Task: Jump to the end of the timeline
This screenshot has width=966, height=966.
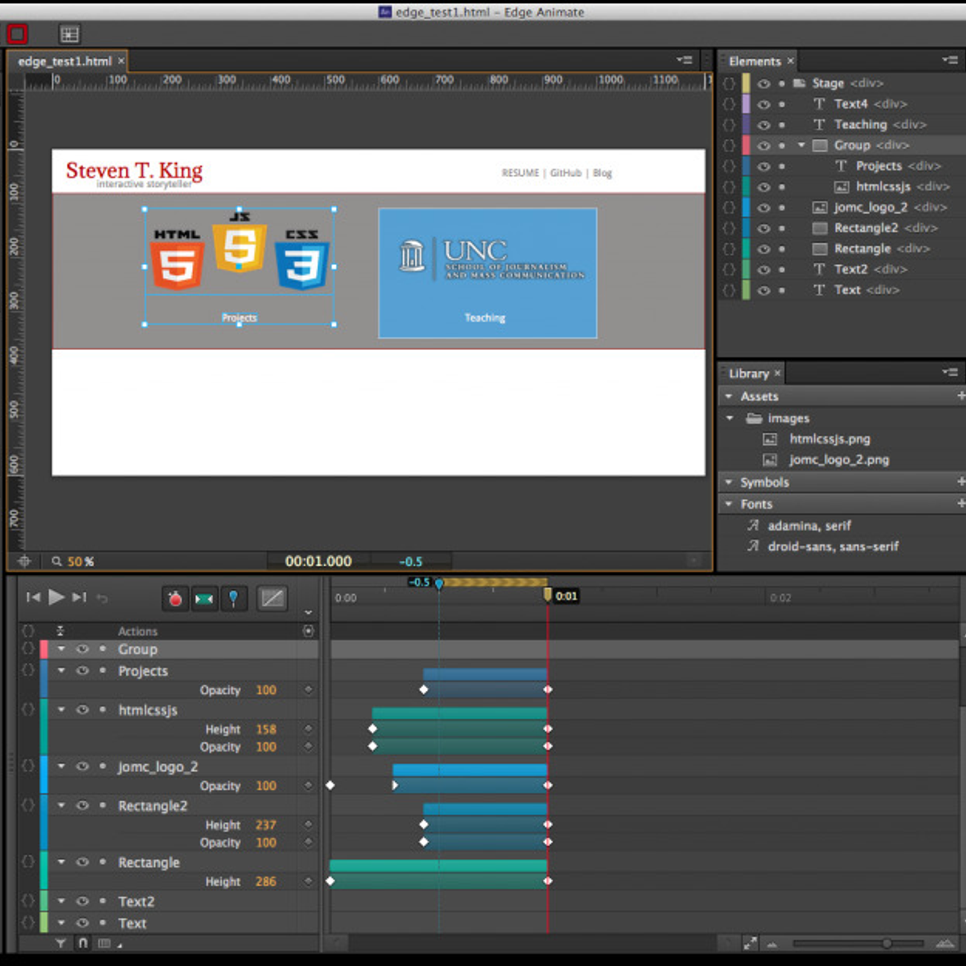Action: (79, 598)
